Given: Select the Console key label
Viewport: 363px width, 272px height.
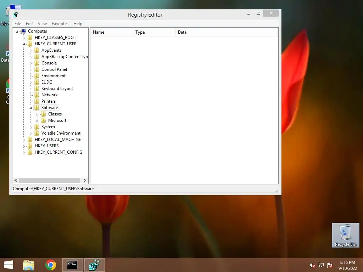Looking at the screenshot, I should (49, 63).
